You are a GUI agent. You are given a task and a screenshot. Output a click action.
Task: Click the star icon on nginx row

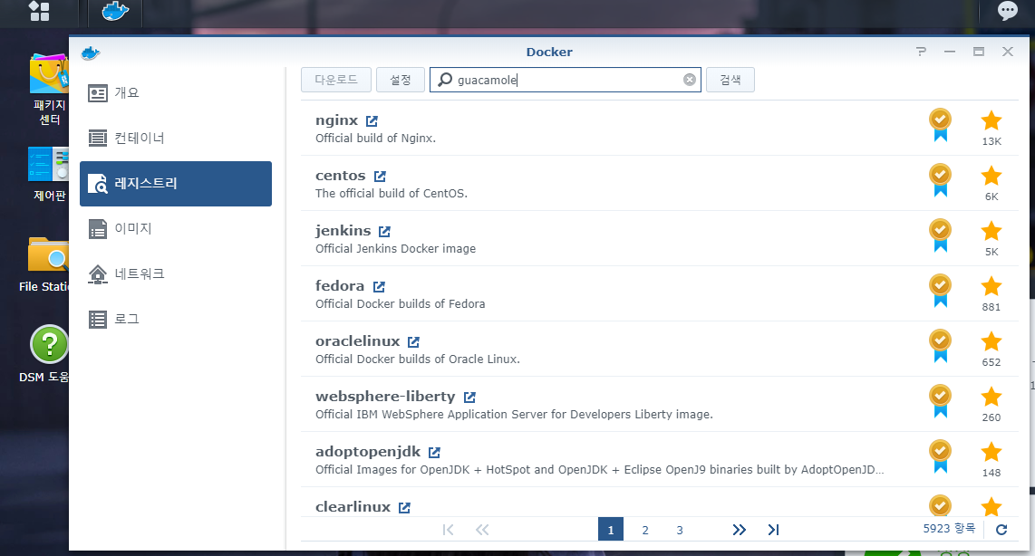coord(991,120)
